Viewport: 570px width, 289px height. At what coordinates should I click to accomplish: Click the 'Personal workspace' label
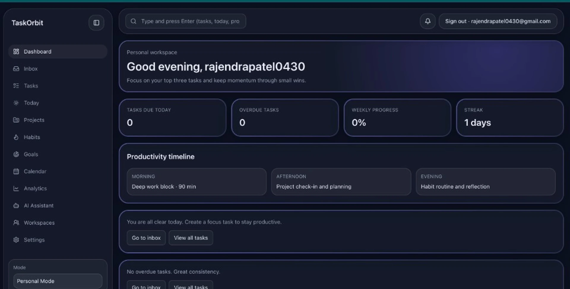tap(152, 52)
